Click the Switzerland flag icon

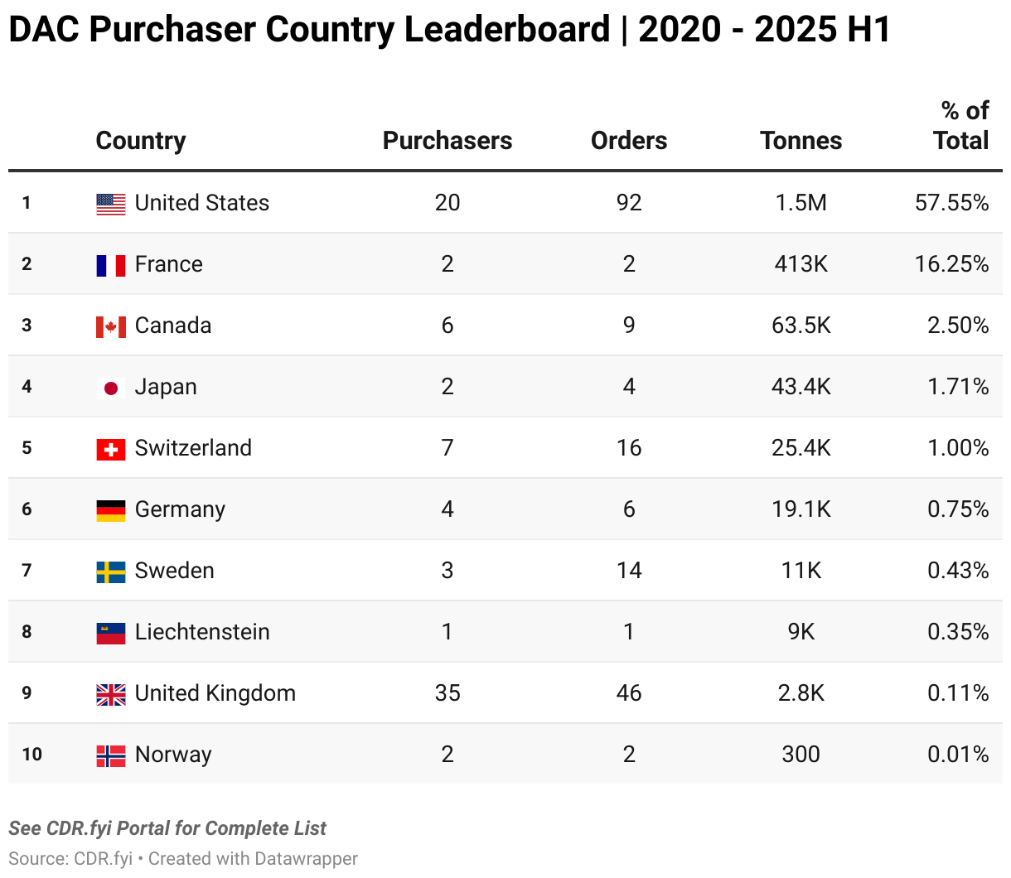click(111, 449)
